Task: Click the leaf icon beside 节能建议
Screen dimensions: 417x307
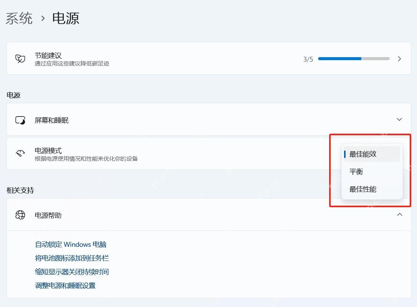Action: coord(20,59)
